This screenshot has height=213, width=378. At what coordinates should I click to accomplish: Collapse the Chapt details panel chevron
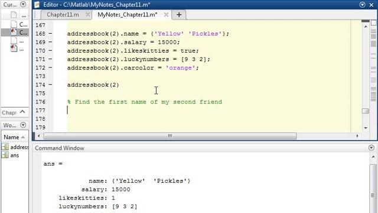[22, 112]
